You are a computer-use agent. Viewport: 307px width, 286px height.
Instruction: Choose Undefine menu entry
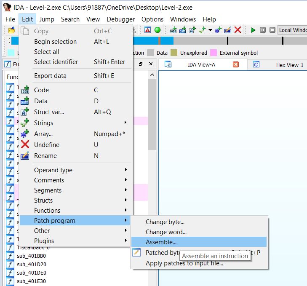[76, 145]
